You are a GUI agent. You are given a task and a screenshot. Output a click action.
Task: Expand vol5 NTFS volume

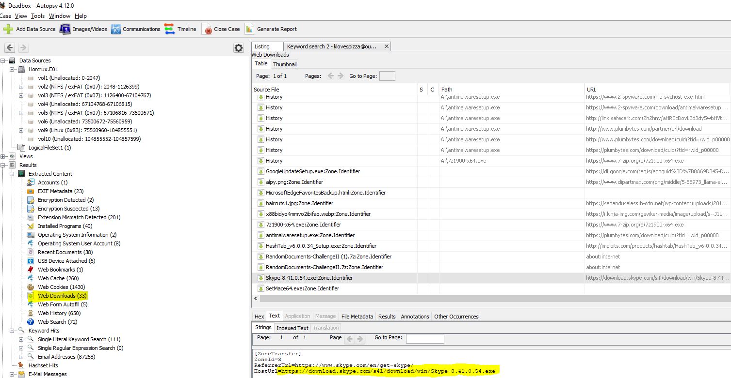click(21, 113)
